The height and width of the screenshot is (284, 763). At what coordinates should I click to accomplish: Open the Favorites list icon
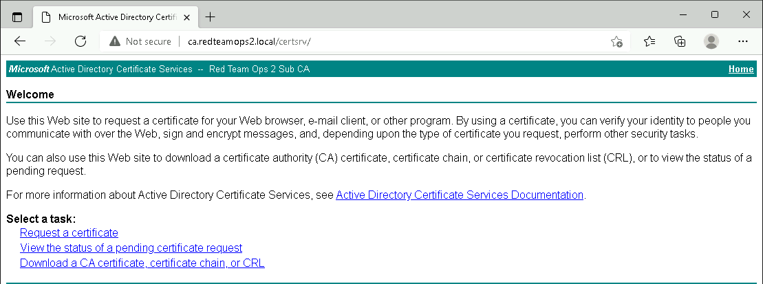point(649,41)
